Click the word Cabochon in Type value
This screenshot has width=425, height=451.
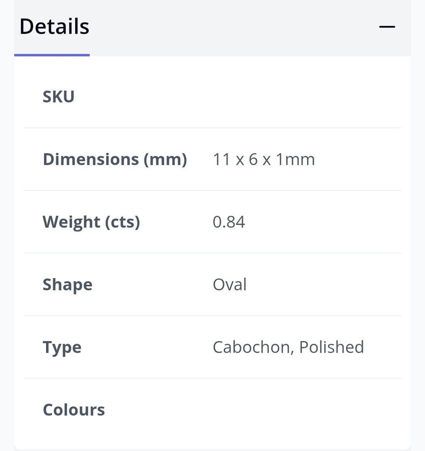click(x=252, y=347)
